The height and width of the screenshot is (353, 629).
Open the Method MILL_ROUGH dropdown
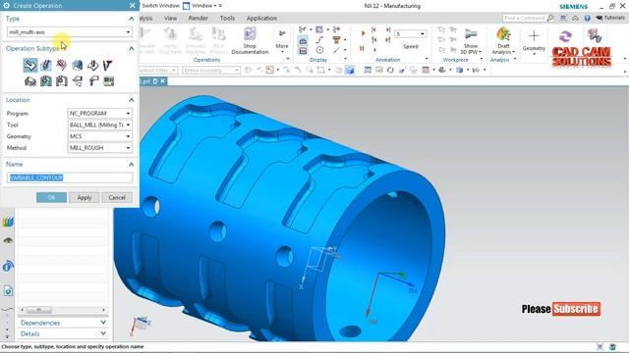click(x=100, y=148)
